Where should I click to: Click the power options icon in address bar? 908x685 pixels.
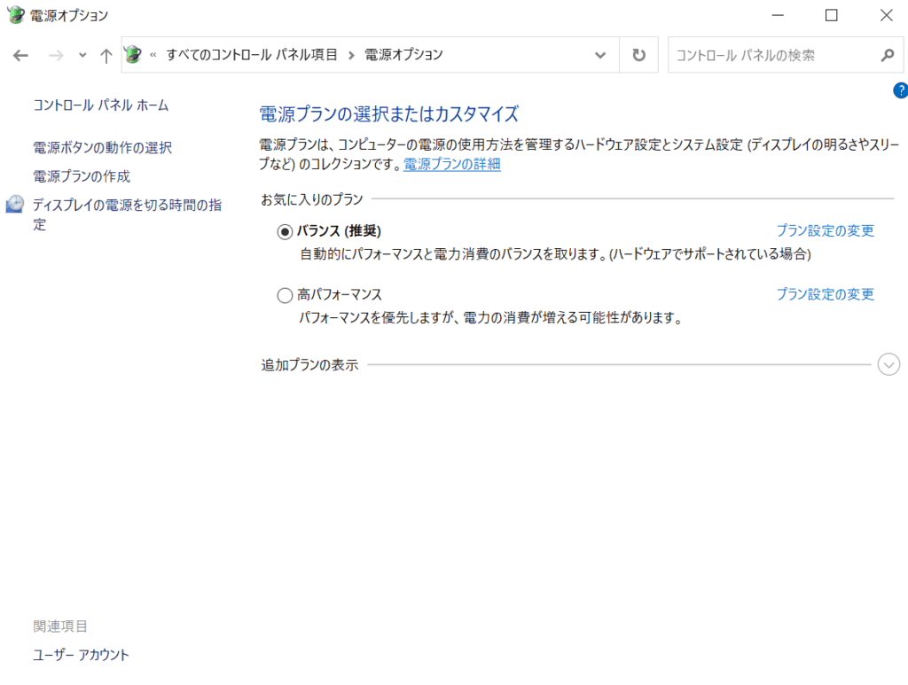click(133, 55)
